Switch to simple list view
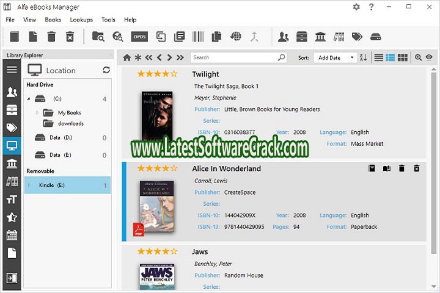Screen dimensions: 440x293 tap(379, 58)
